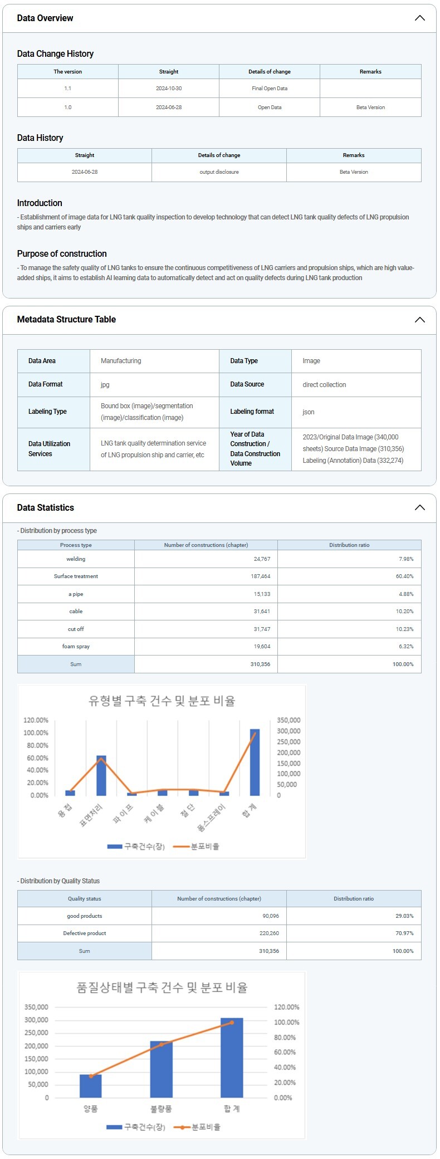The image size is (440, 1159).
Task: Click the 양품 bar in quality status chart
Action: click(x=91, y=1085)
